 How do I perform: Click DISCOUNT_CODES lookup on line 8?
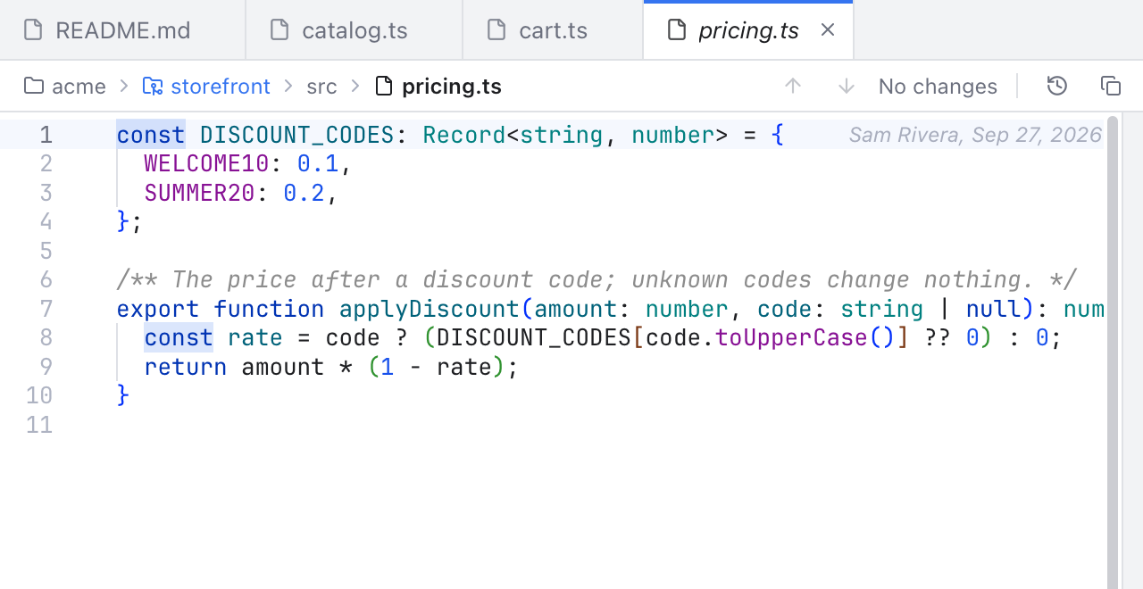pyautogui.click(x=533, y=337)
